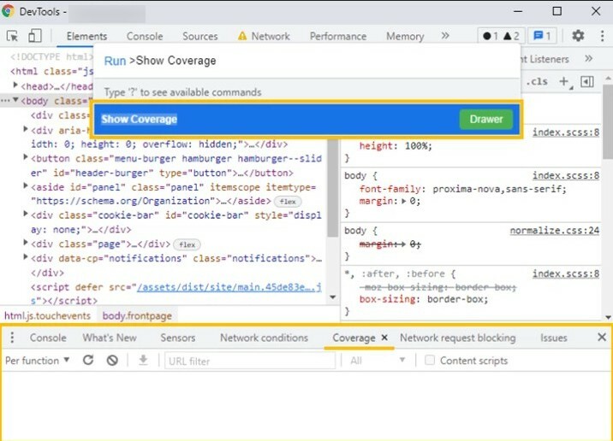The height and width of the screenshot is (441, 613).
Task: Select the Issues drawer tab
Action: (x=553, y=338)
